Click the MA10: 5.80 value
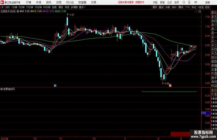217x140 pixels. point(36,11)
